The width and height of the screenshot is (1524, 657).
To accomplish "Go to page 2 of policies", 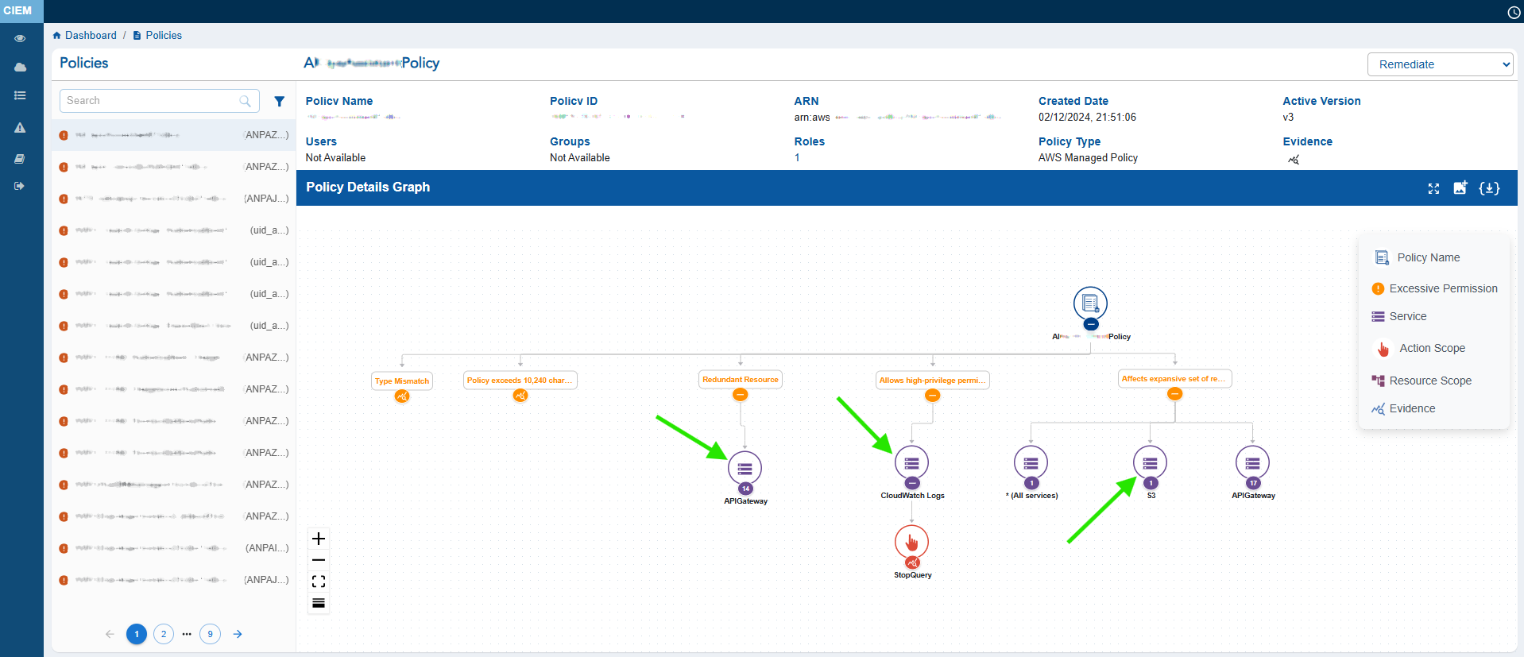I will 164,634.
